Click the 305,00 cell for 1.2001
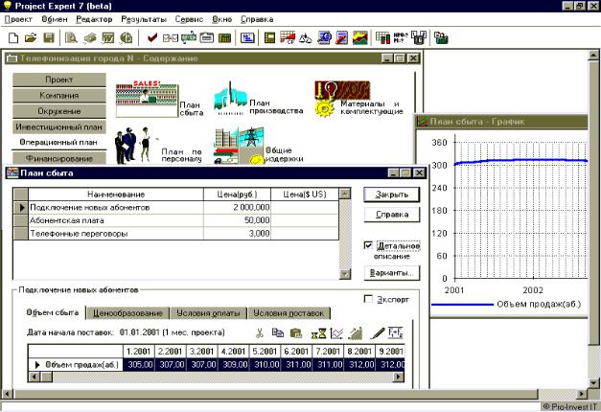 point(138,364)
